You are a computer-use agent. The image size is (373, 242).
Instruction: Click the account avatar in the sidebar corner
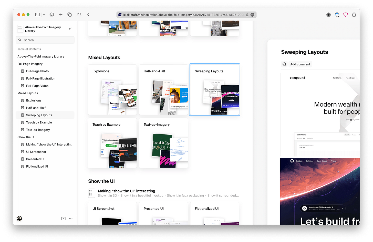pyautogui.click(x=19, y=218)
